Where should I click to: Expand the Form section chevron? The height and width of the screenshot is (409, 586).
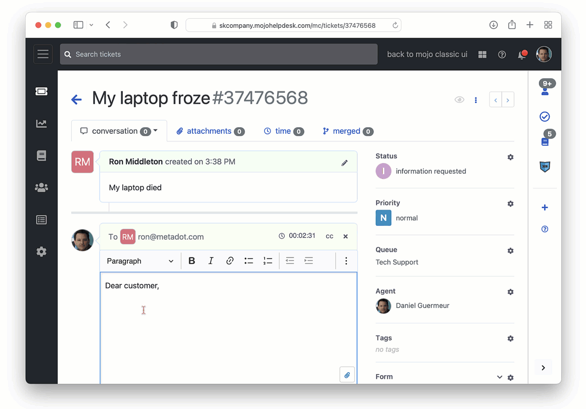click(499, 377)
